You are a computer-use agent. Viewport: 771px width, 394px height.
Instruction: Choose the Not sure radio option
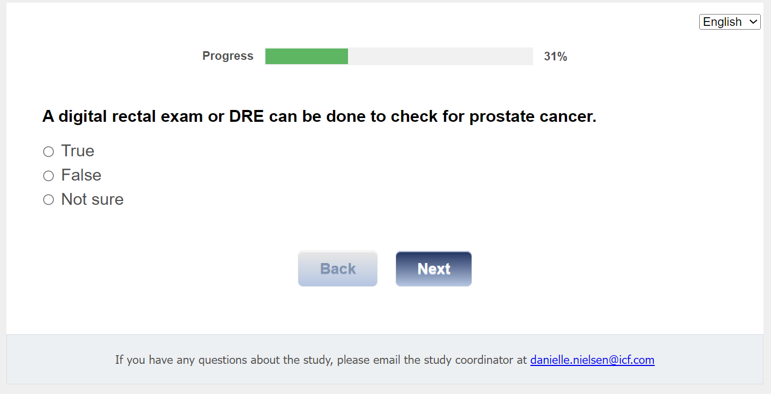pyautogui.click(x=49, y=200)
